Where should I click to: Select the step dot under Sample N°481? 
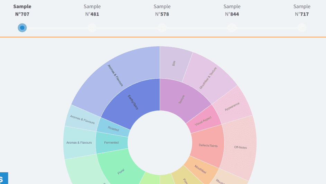(92, 28)
